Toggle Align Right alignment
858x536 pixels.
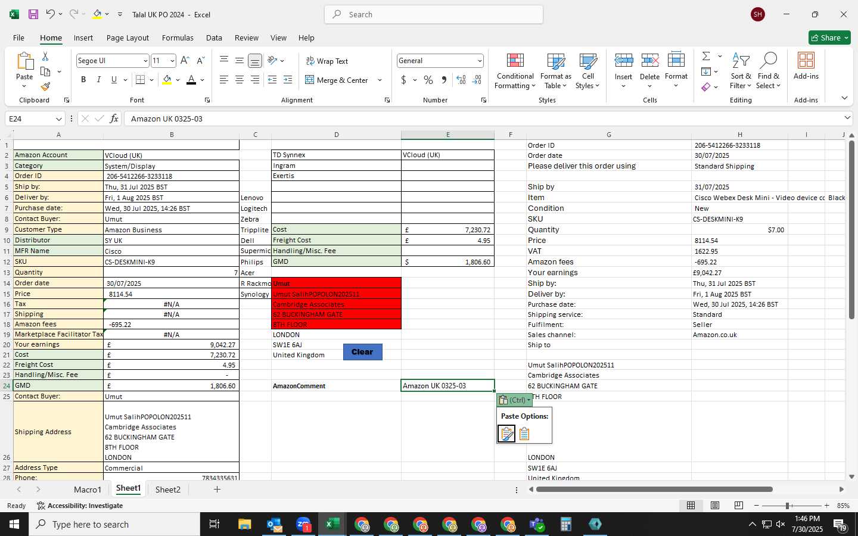pyautogui.click(x=254, y=80)
